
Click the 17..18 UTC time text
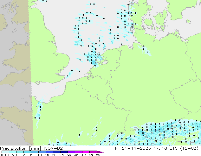pyautogui.click(x=166, y=148)
